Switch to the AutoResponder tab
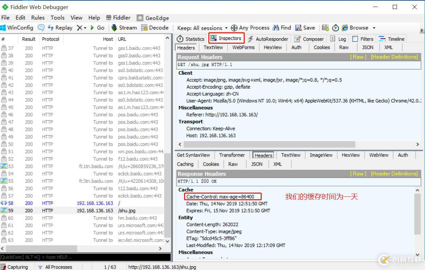 [268, 39]
